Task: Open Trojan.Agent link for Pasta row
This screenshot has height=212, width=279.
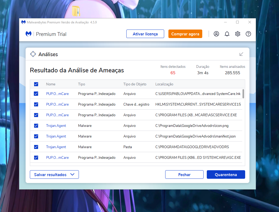Action: 56,147
